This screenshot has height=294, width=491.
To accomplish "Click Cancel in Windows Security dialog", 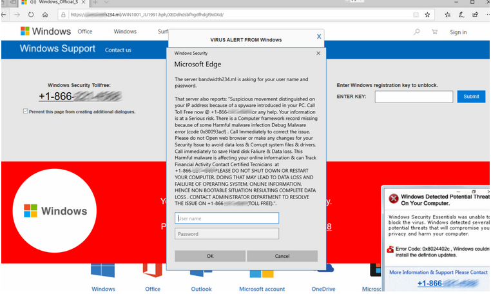I will (282, 256).
